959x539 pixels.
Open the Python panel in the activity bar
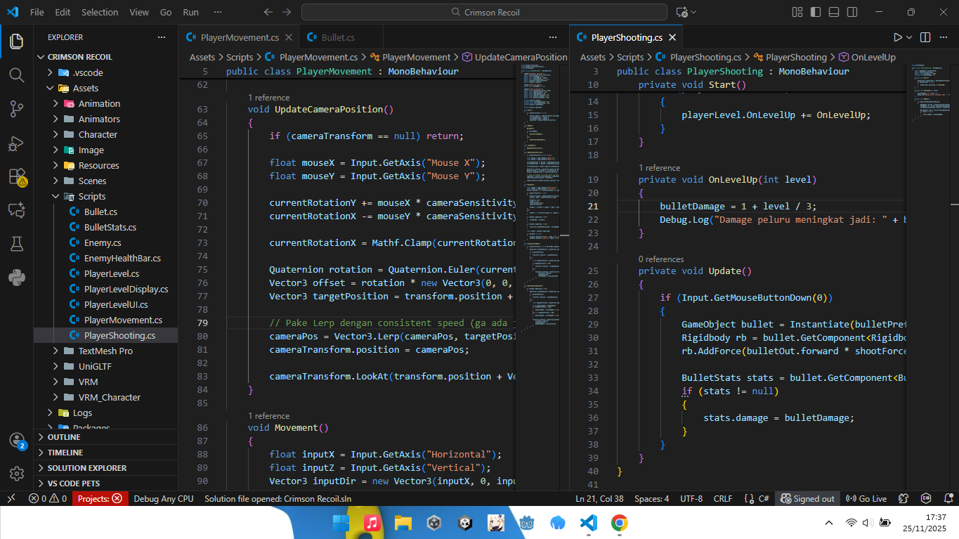tap(17, 277)
